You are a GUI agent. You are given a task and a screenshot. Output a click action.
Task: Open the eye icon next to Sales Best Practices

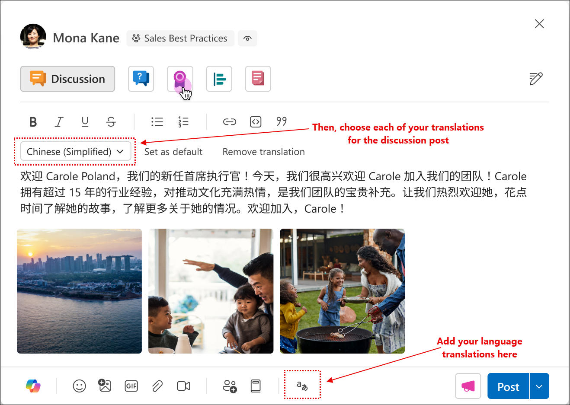click(x=247, y=38)
